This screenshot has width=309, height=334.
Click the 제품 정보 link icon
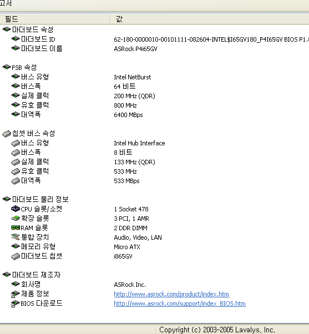pyautogui.click(x=16, y=294)
